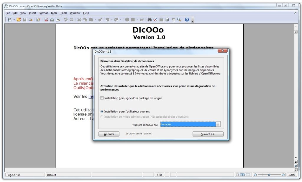Close the DicOOo - 1.8 dialog
302x182 pixels.
point(223,51)
